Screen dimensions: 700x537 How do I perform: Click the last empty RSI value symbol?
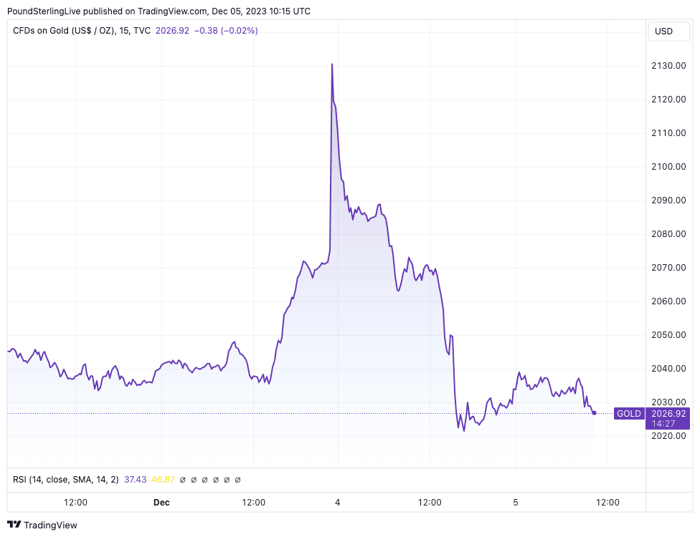pyautogui.click(x=238, y=480)
